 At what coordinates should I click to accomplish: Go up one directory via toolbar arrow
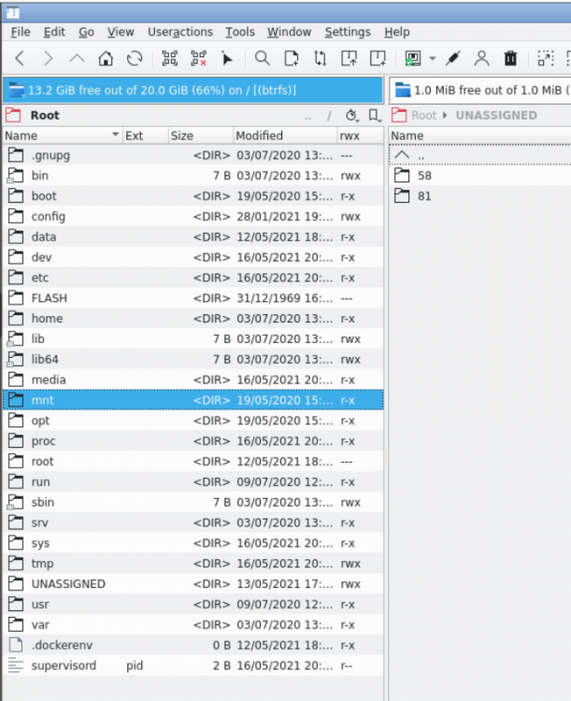pos(77,59)
